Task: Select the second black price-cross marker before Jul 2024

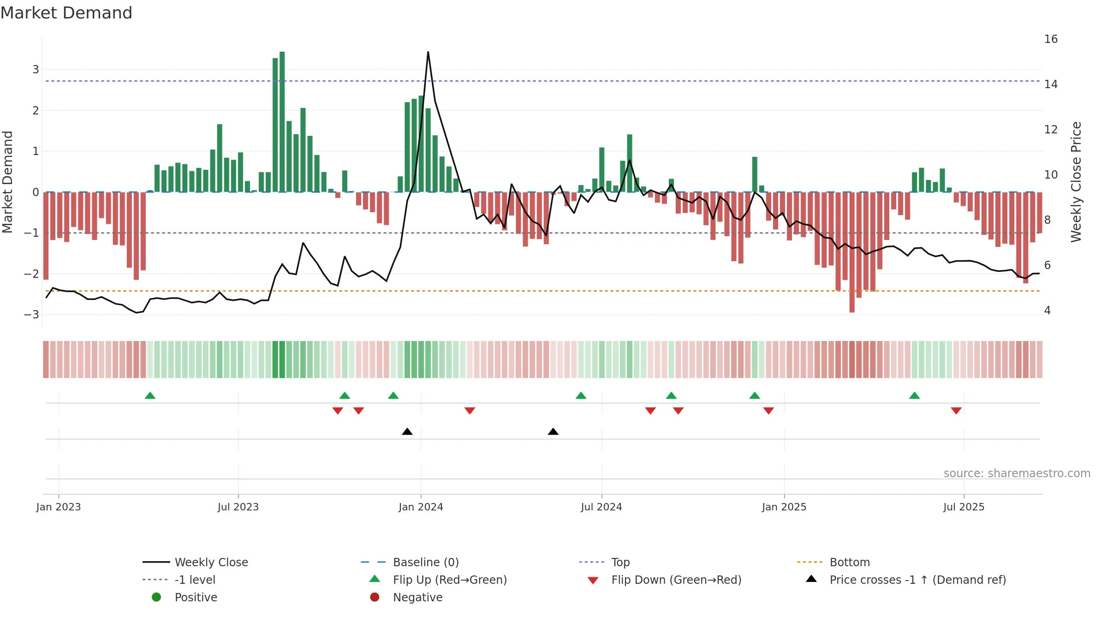Action: (x=553, y=431)
